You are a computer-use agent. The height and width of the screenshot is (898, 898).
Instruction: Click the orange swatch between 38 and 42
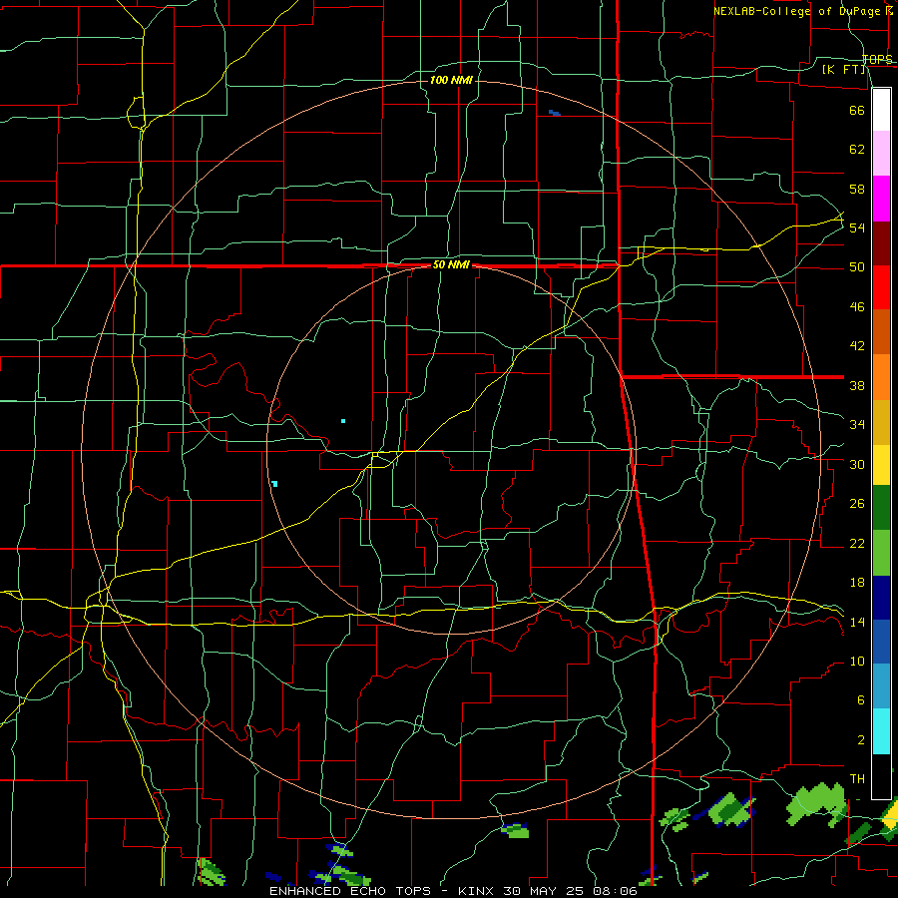click(881, 377)
